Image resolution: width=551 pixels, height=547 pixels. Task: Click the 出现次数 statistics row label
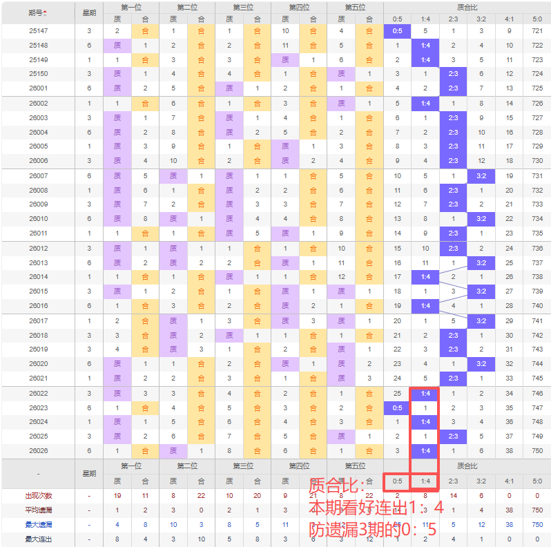tap(38, 496)
